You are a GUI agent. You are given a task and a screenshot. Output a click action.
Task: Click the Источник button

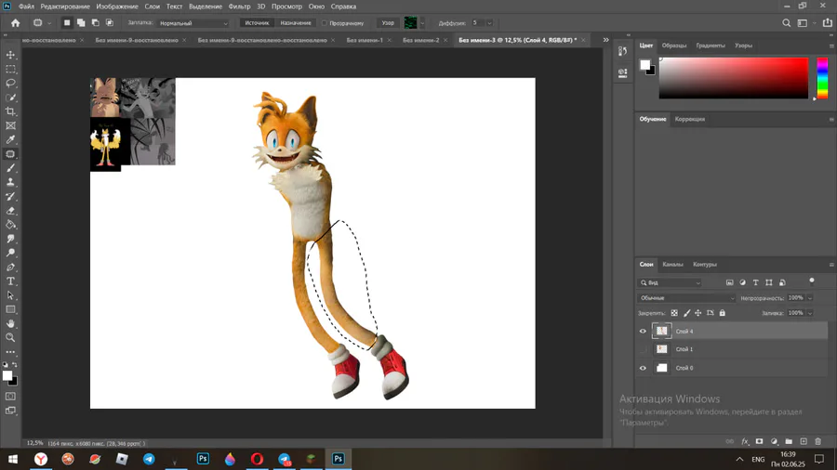258,23
